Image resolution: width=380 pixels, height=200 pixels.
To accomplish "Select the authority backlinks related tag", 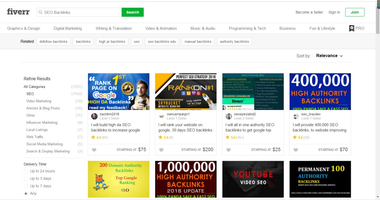I will (234, 41).
